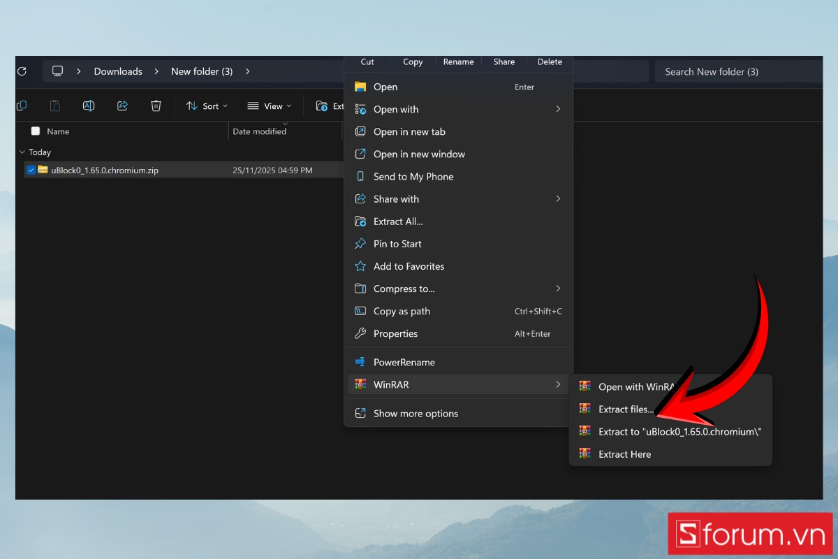Check the Name column header checkbox
Image resolution: width=838 pixels, height=559 pixels.
click(x=35, y=131)
